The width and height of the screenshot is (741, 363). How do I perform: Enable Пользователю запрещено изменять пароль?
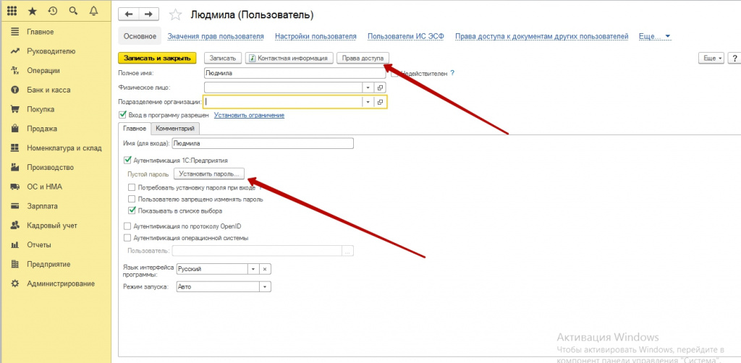tap(132, 199)
